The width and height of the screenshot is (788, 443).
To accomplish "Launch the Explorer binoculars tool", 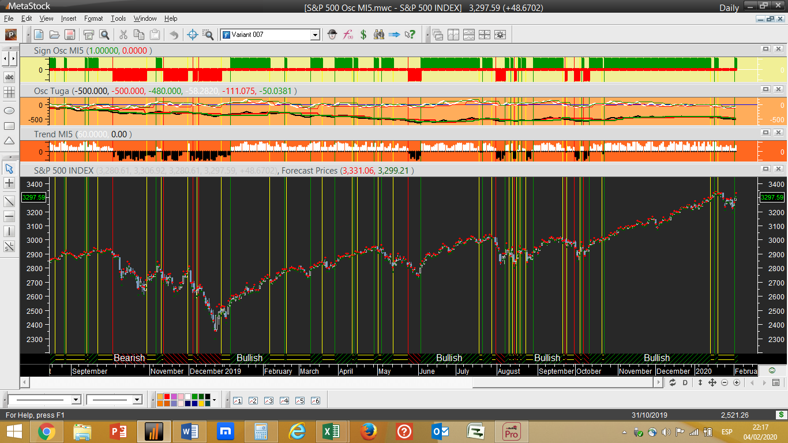I will 379,35.
